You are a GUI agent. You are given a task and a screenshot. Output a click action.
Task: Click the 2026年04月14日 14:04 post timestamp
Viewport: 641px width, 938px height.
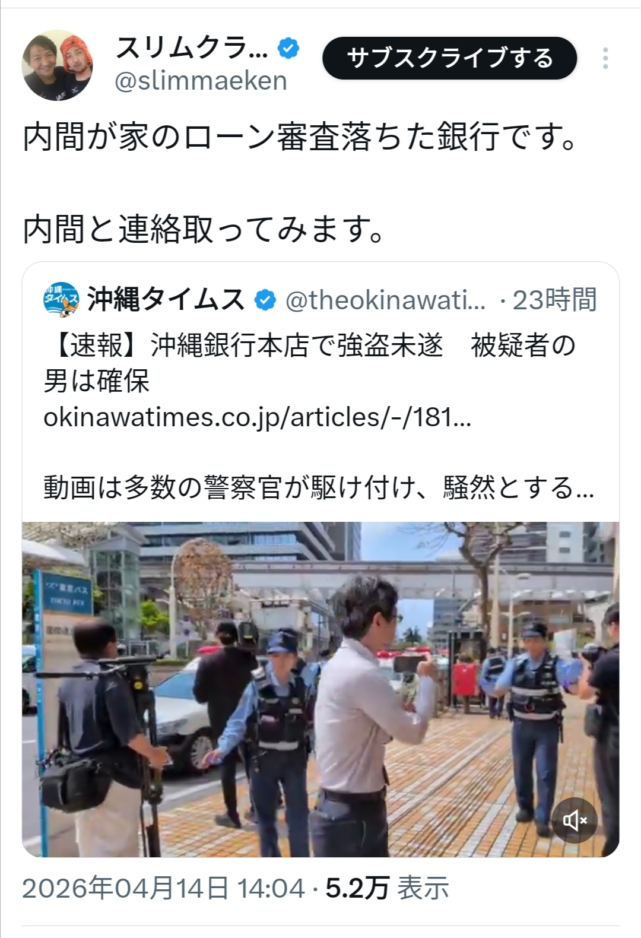(x=163, y=889)
